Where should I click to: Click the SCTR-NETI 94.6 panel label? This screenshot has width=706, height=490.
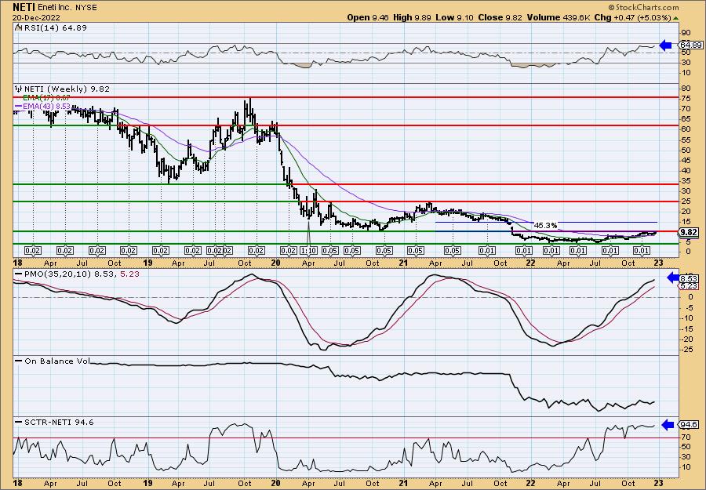coord(59,422)
